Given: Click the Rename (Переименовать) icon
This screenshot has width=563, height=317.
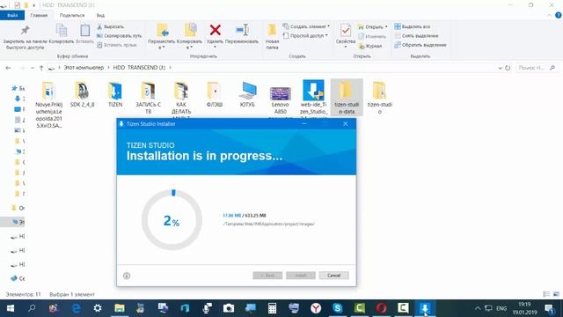Looking at the screenshot, I should point(242,30).
